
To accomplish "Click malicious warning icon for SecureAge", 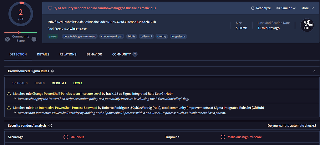I will [66, 137].
